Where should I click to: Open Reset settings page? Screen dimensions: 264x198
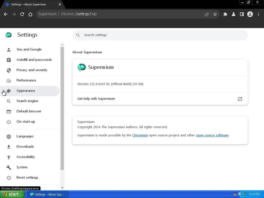click(x=30, y=177)
